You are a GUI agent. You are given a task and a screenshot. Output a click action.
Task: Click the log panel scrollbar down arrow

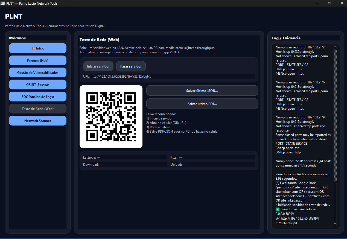335,225
